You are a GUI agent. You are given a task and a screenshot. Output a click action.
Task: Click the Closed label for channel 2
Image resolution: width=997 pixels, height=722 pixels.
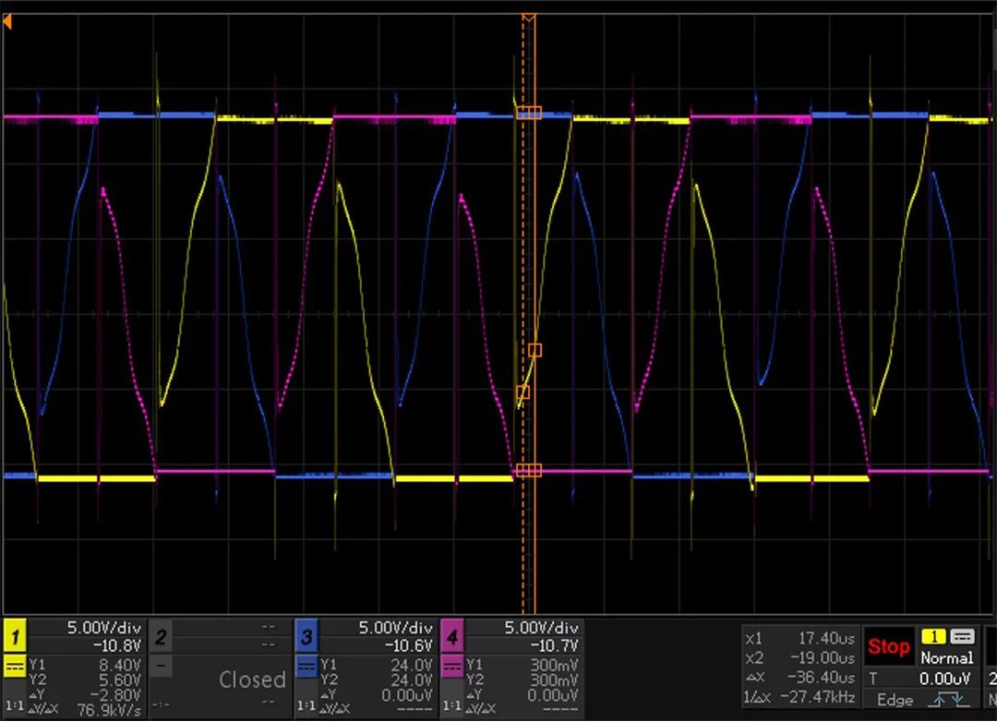click(252, 680)
